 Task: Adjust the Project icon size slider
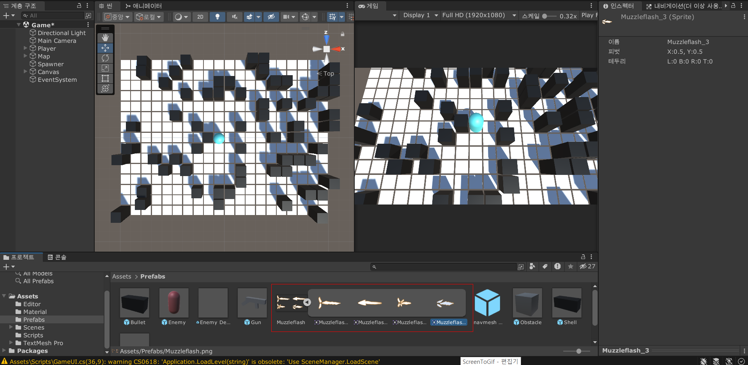(577, 351)
